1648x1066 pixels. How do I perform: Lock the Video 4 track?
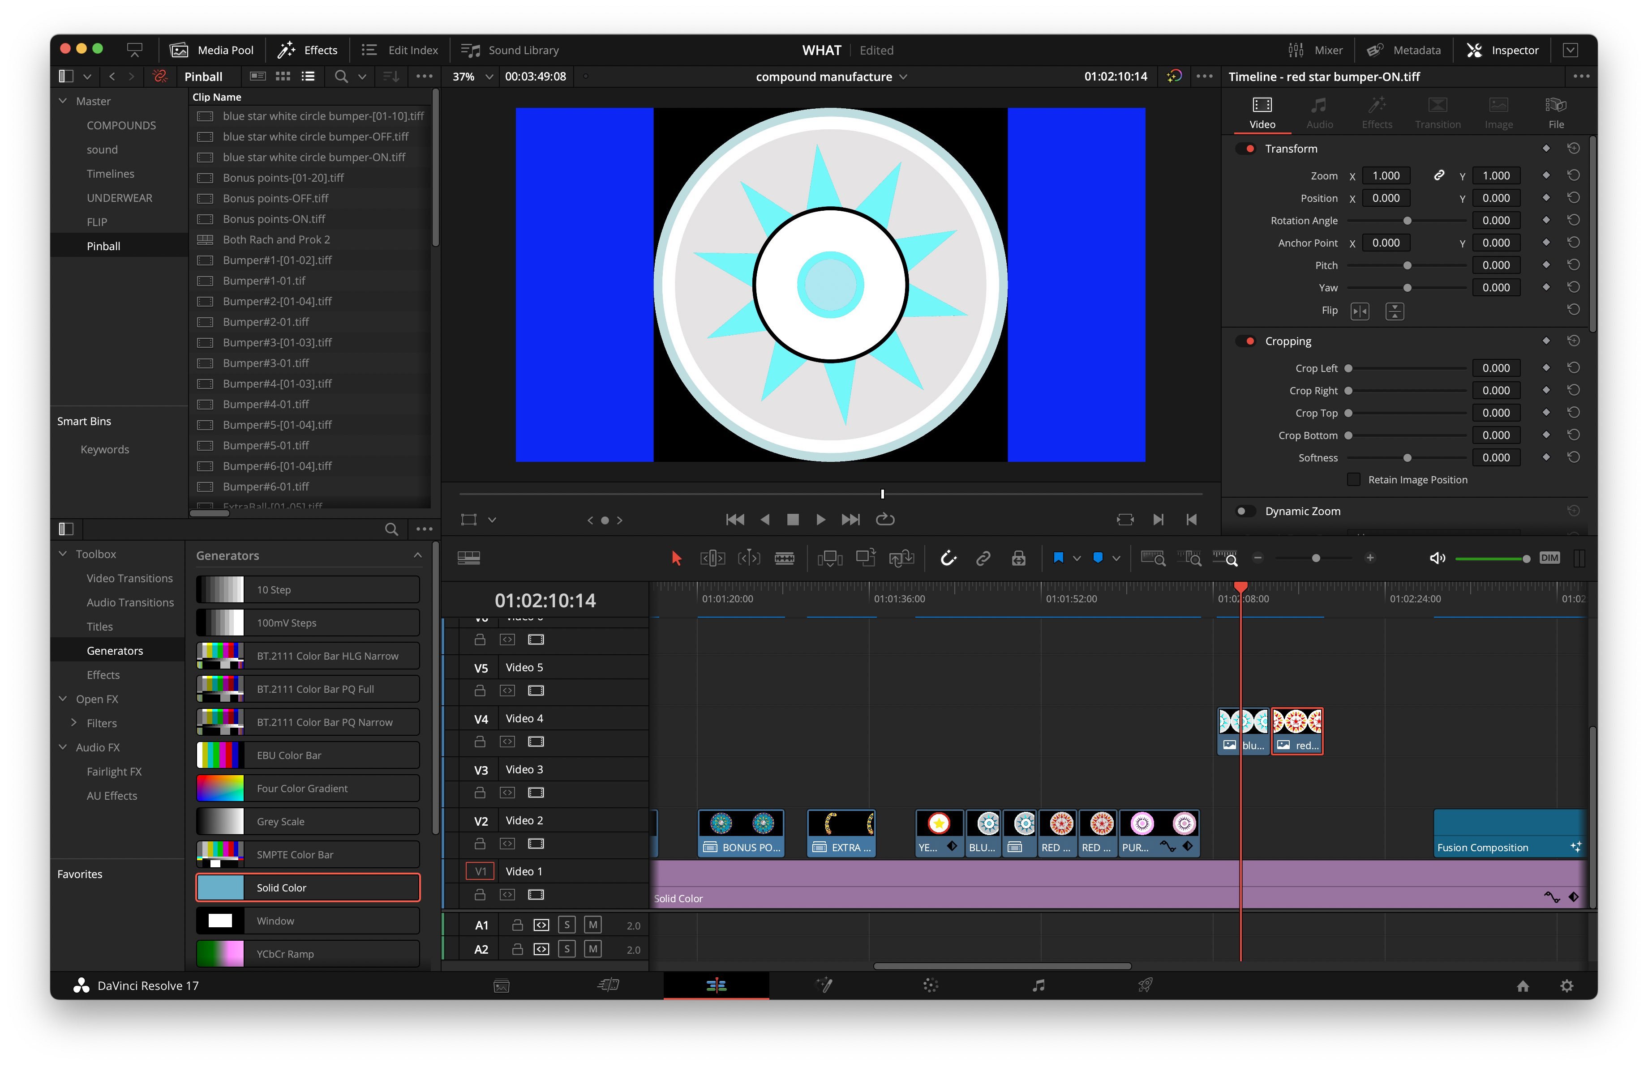click(x=479, y=742)
